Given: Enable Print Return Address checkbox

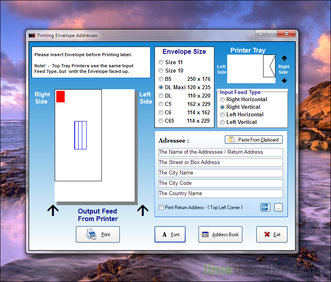Looking at the screenshot, I should (x=161, y=208).
